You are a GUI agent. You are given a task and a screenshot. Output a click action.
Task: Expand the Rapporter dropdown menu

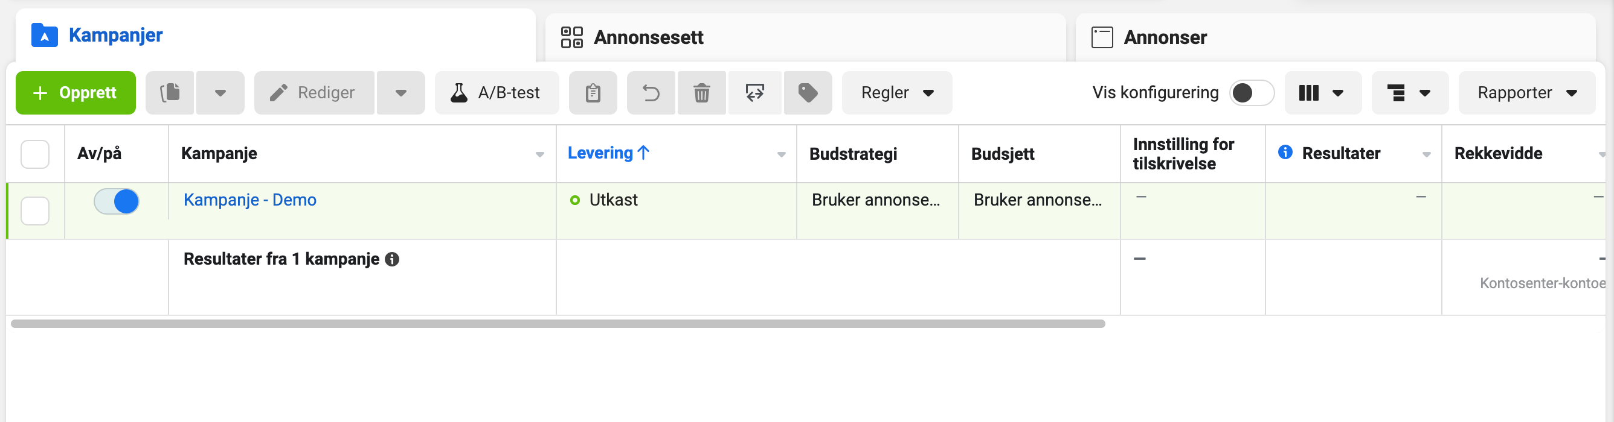tap(1526, 92)
